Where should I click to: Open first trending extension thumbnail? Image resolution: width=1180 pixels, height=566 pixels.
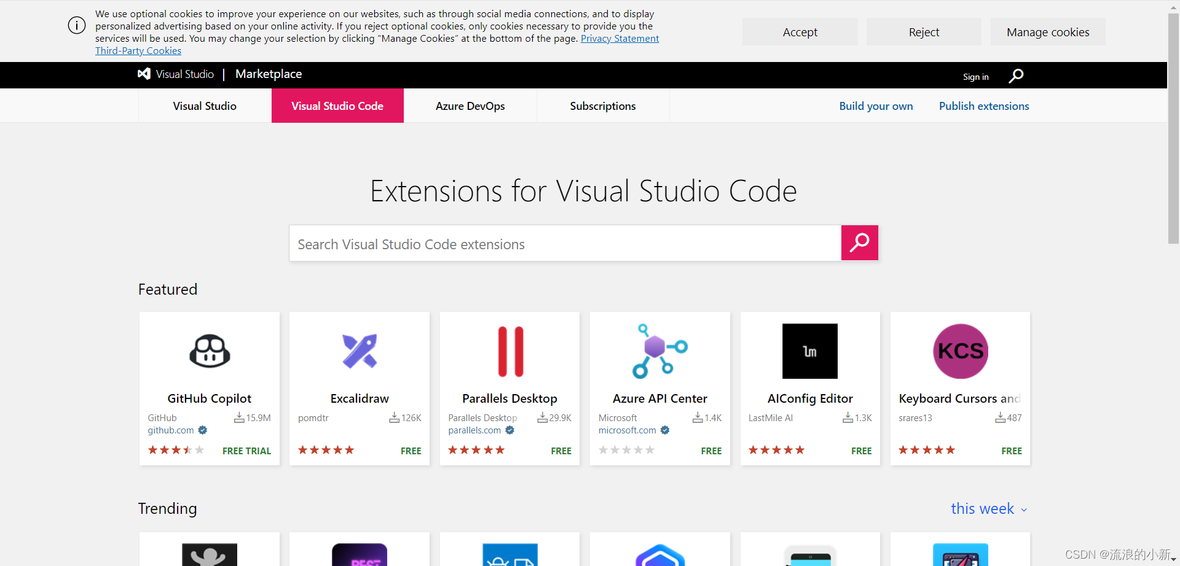[x=210, y=554]
